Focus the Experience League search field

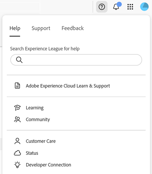76,60
